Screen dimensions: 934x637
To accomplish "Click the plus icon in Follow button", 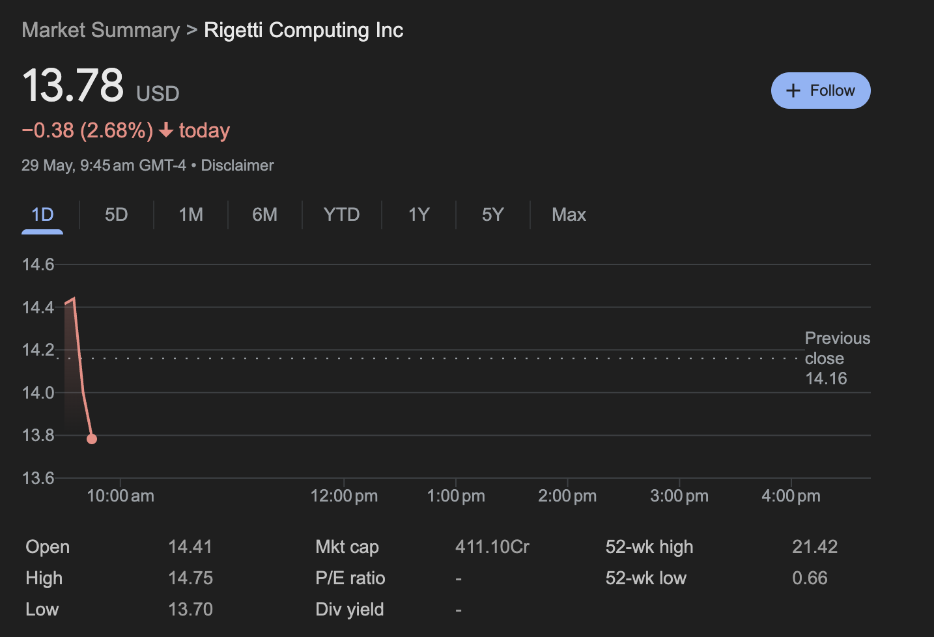I will pyautogui.click(x=793, y=91).
